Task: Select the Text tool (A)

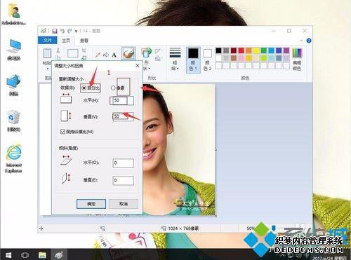Action: [114, 55]
